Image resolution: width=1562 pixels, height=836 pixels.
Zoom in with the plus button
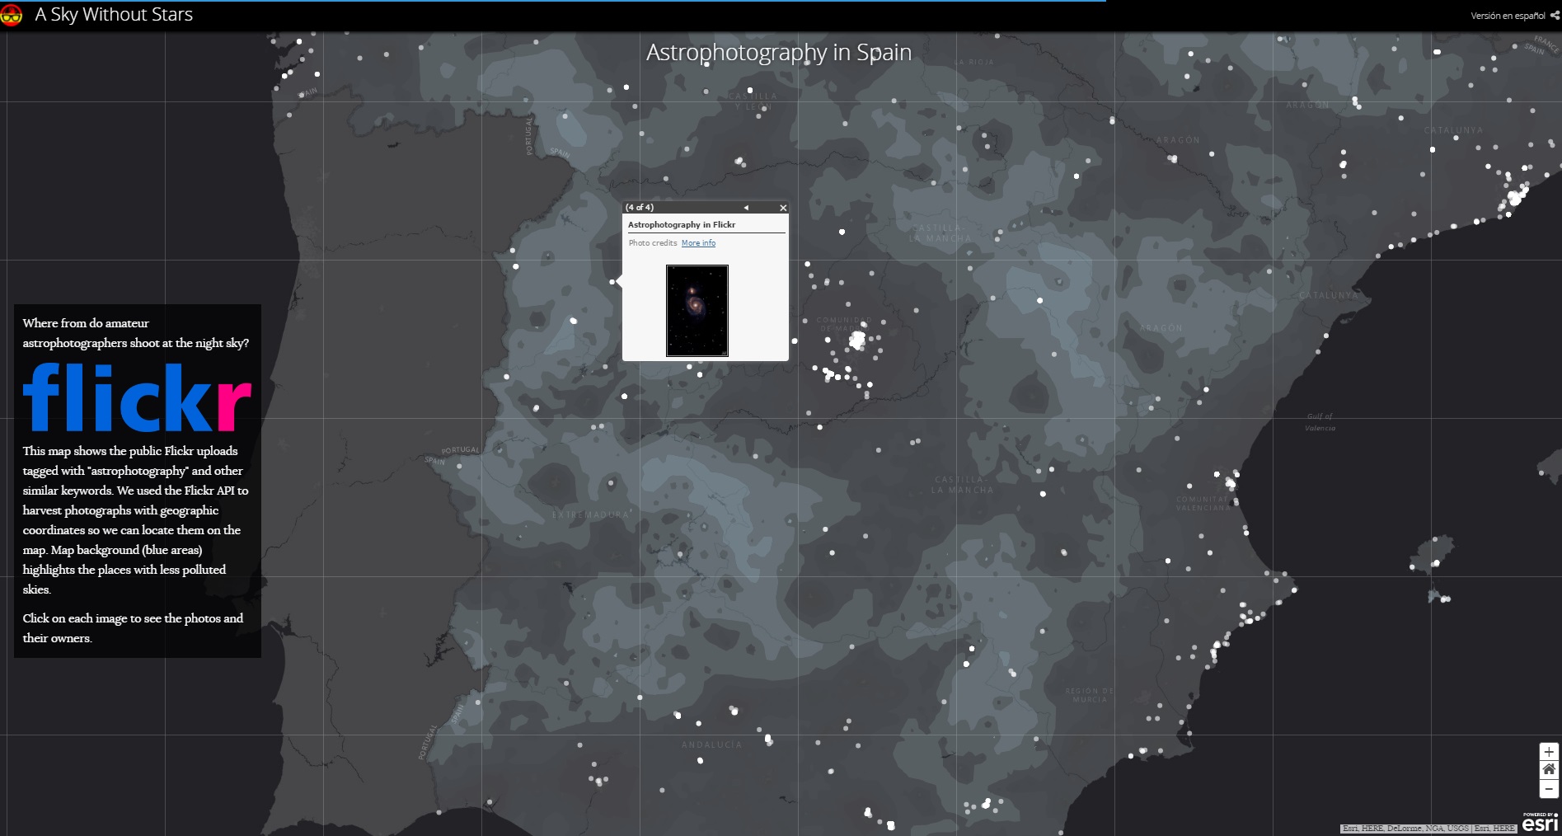tap(1549, 752)
